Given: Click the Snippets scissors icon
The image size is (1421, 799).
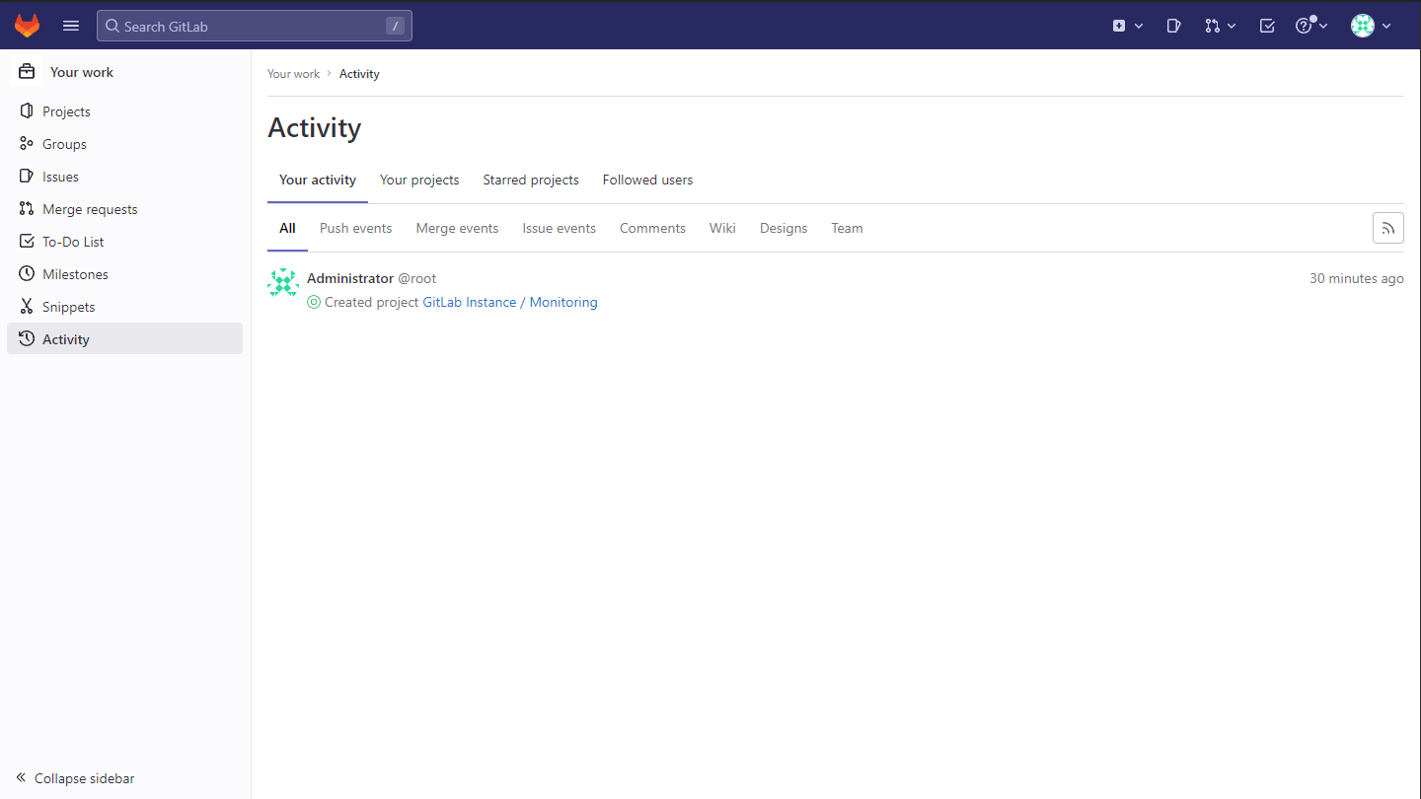Looking at the screenshot, I should coord(27,307).
